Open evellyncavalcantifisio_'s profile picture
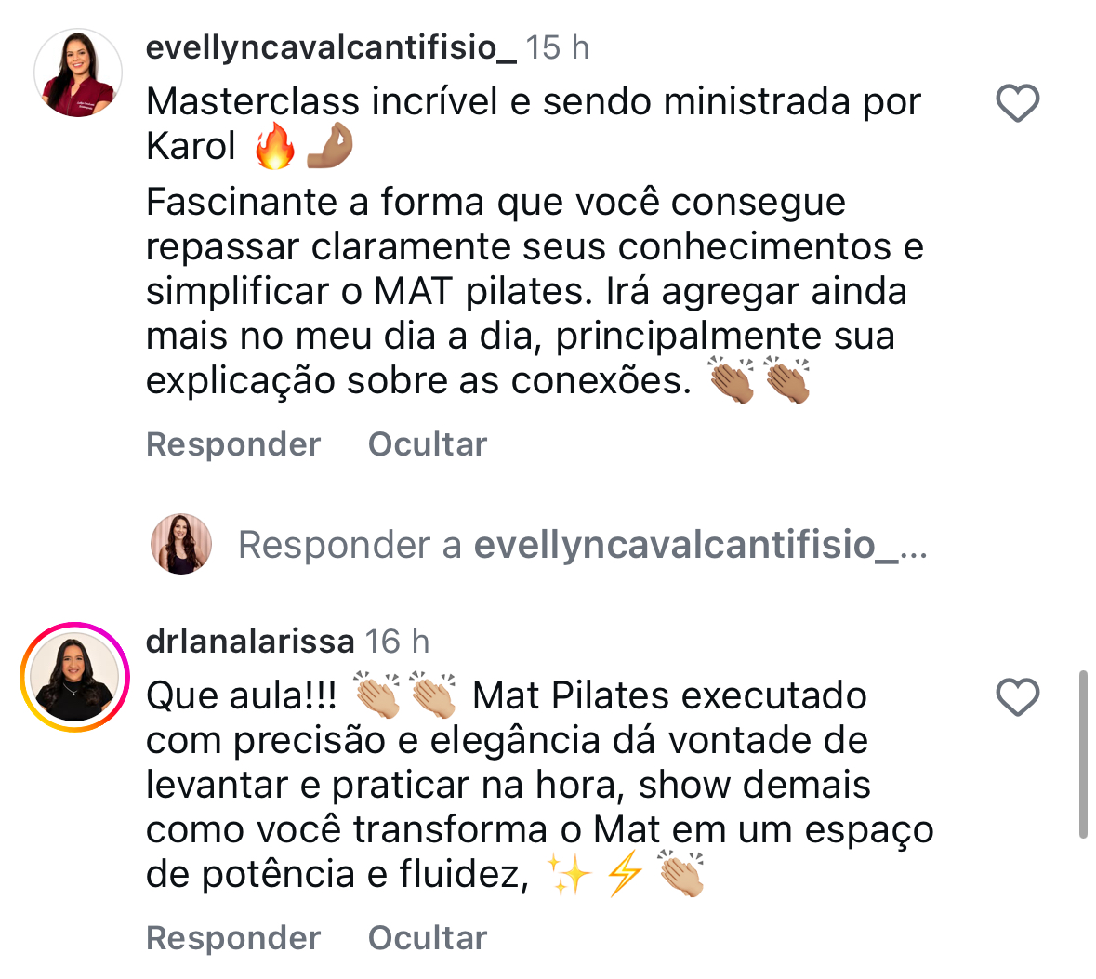Image resolution: width=1096 pixels, height=979 pixels. point(78,73)
